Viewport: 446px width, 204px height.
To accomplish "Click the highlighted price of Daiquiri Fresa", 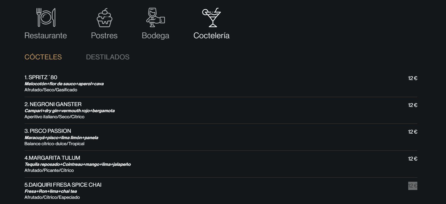I will pyautogui.click(x=413, y=186).
